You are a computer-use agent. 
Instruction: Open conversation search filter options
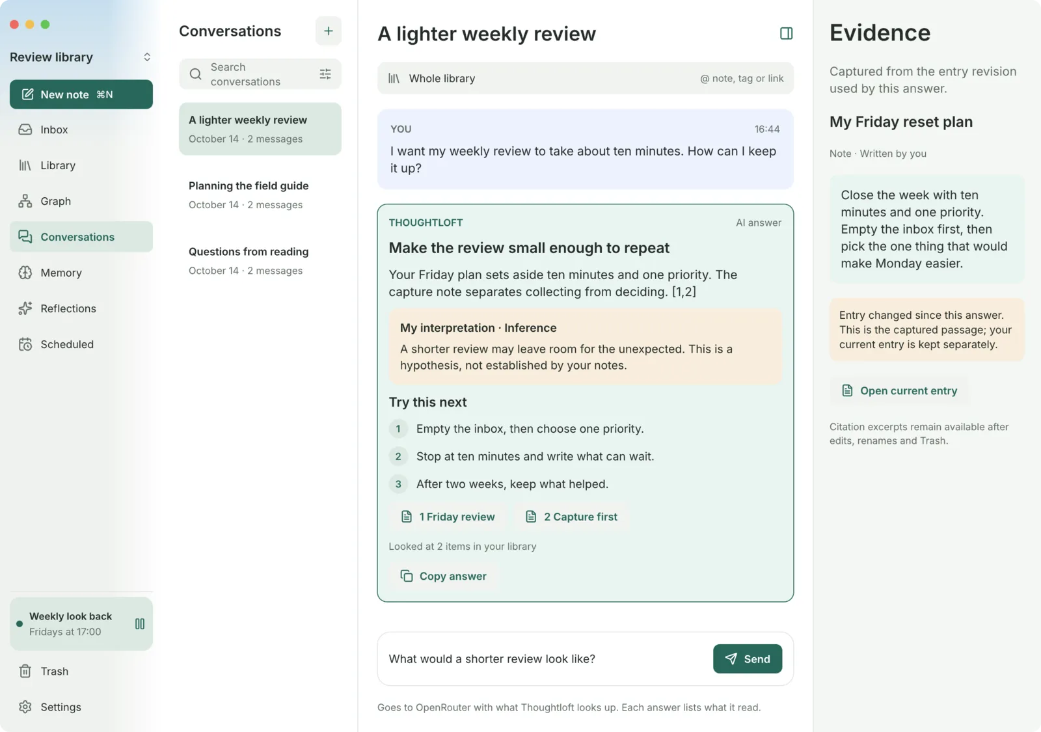pyautogui.click(x=325, y=74)
